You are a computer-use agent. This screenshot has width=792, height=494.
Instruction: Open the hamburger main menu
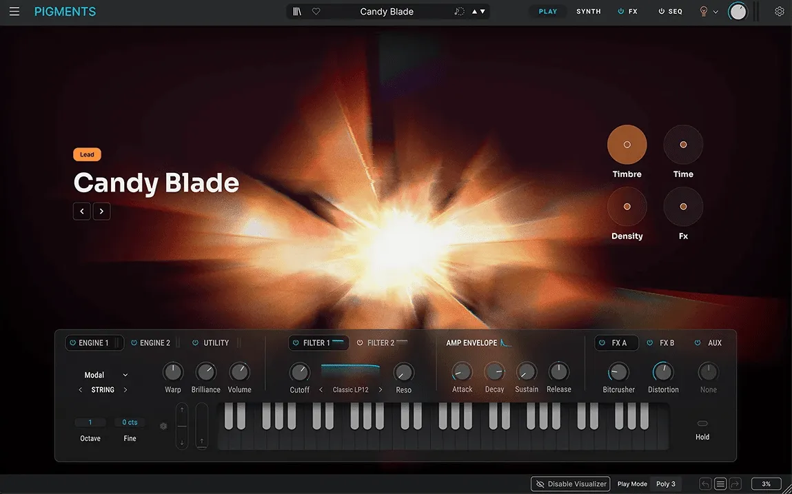(14, 11)
